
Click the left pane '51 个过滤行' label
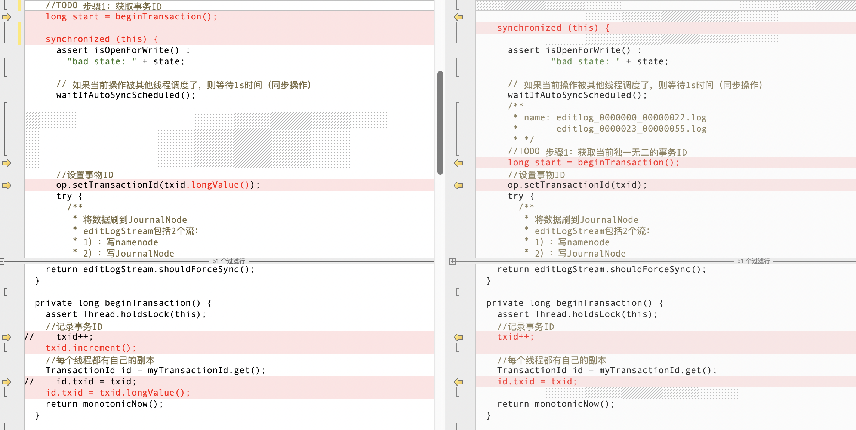228,261
